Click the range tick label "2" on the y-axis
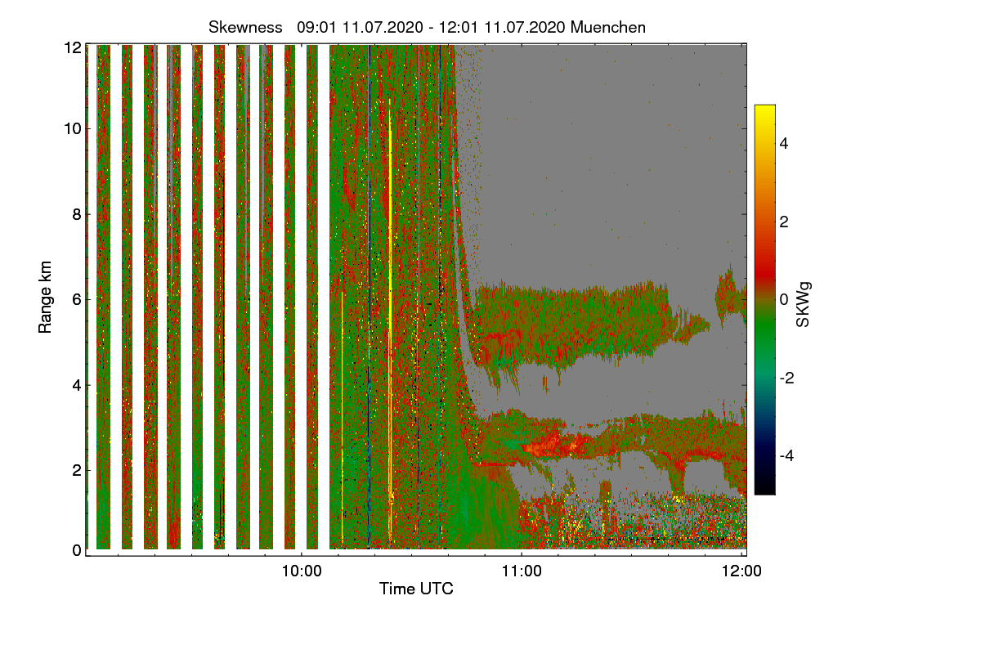The width and height of the screenshot is (981, 654). click(76, 469)
